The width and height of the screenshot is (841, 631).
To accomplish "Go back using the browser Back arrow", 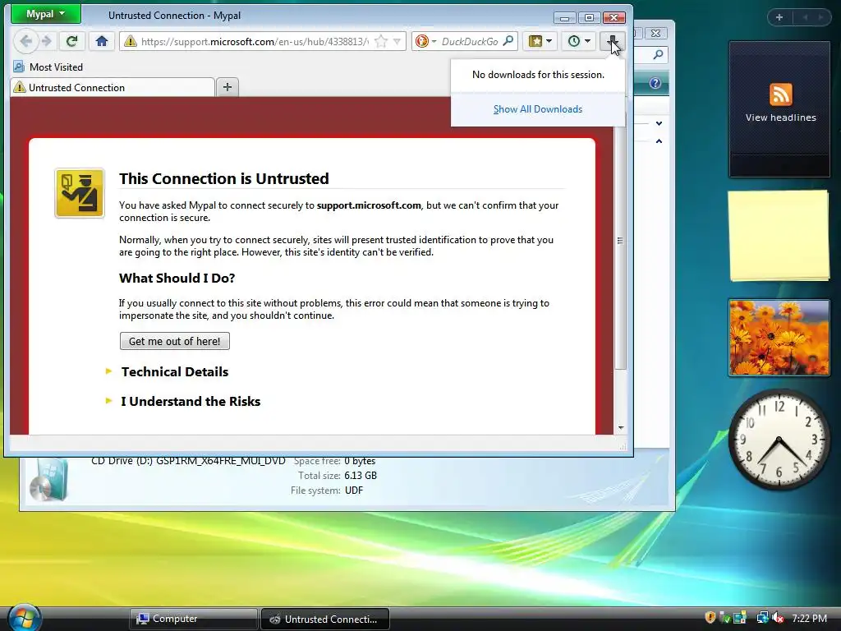I will [25, 41].
